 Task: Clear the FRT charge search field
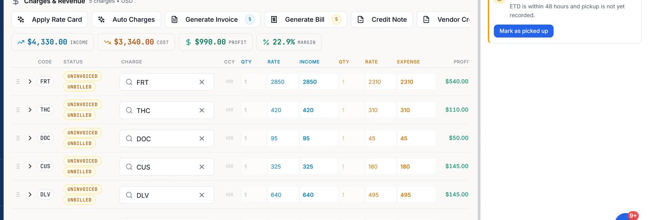click(202, 82)
